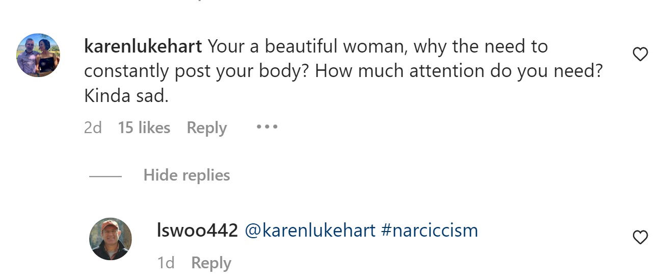Screen dimensions: 663x280
Task: Collapse the thread with Hide replies
Action: tap(187, 175)
